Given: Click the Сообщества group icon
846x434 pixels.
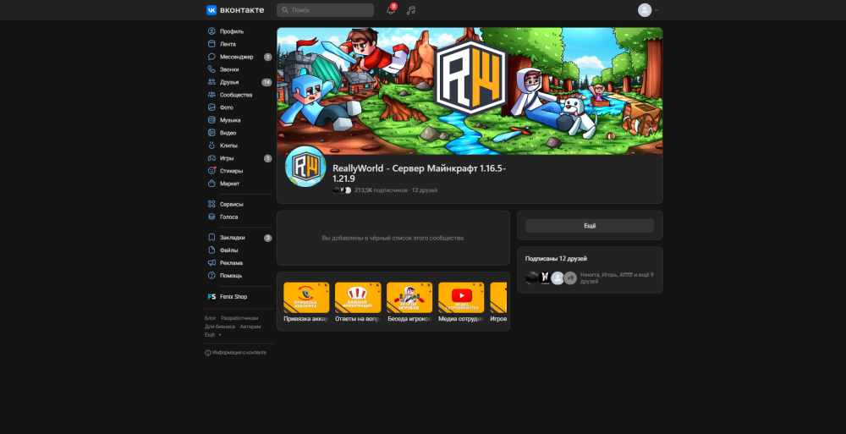Looking at the screenshot, I should pos(211,95).
